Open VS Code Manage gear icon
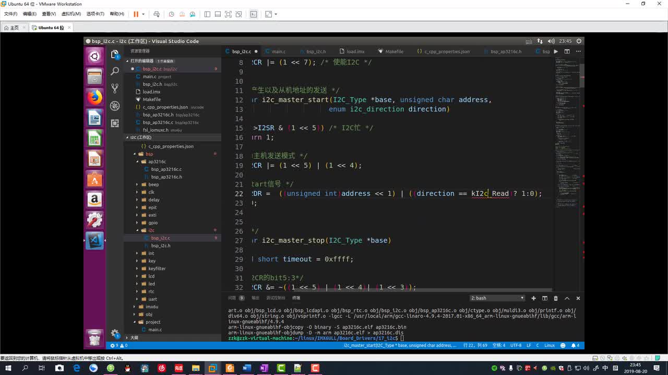Image resolution: width=668 pixels, height=375 pixels. click(x=115, y=334)
